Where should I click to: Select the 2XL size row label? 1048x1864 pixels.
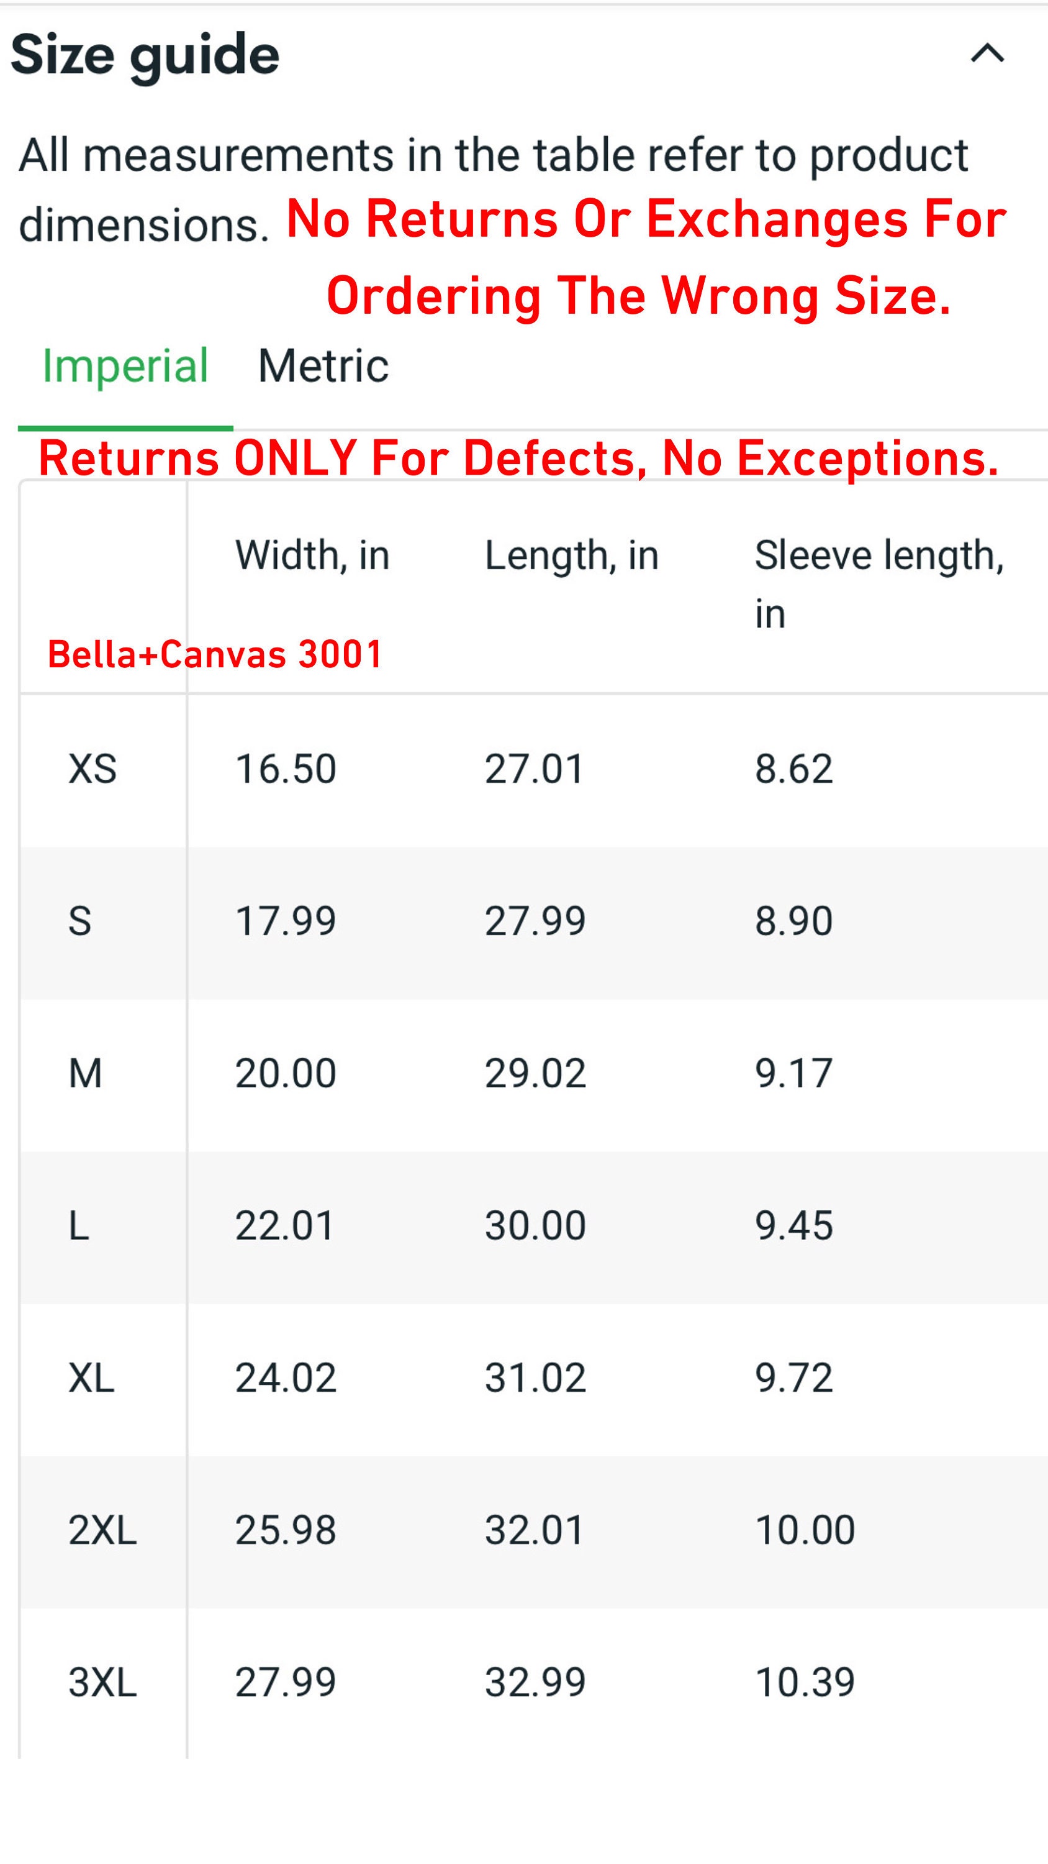coord(102,1530)
